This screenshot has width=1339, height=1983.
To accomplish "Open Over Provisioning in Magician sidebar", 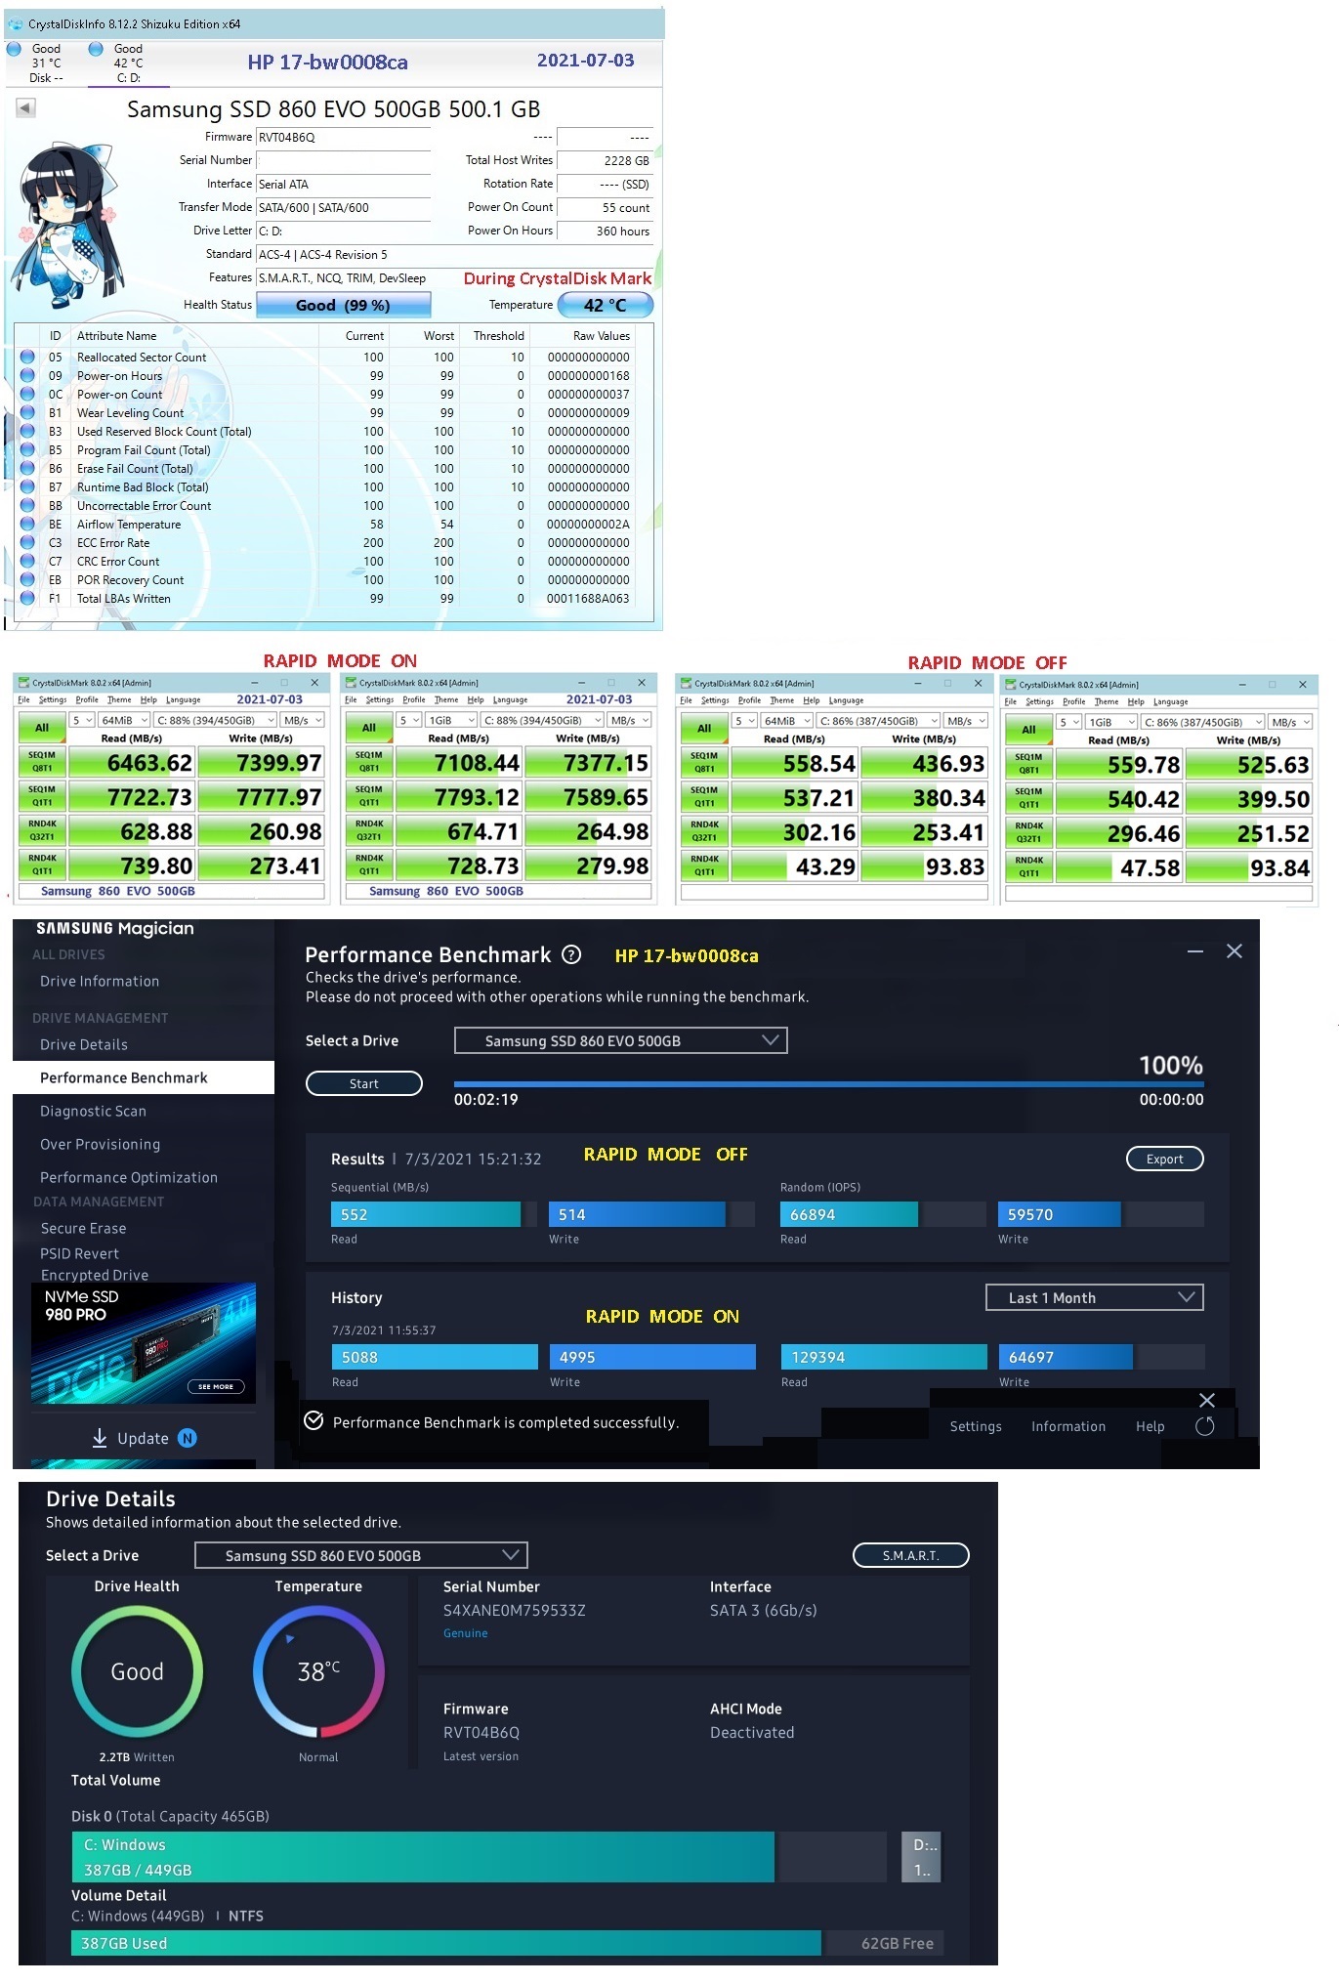I will coord(100,1144).
